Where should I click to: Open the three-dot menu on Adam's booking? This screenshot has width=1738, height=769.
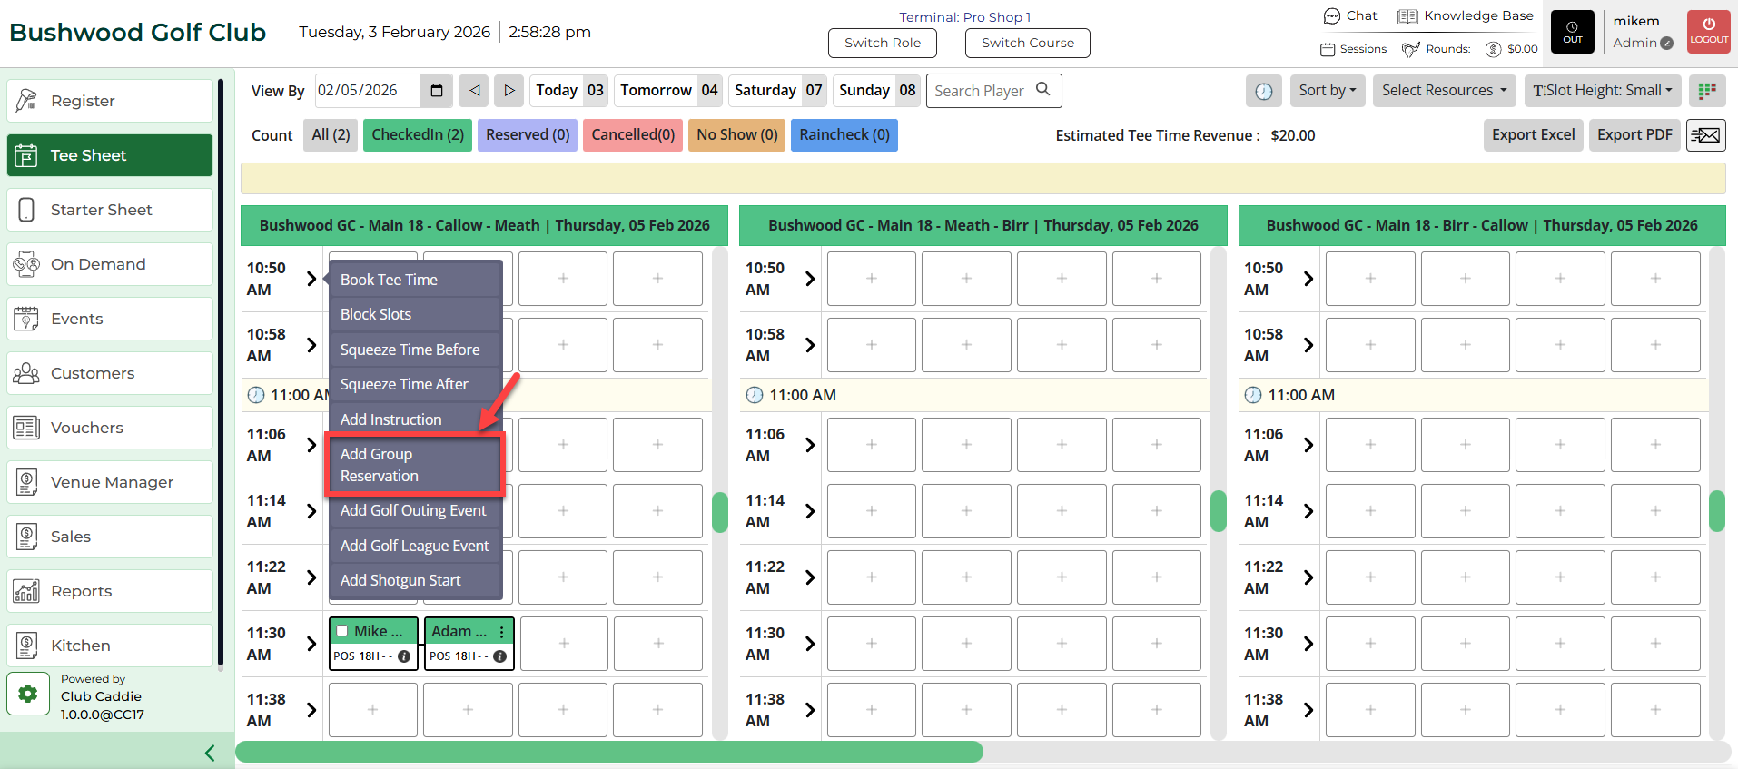[x=502, y=632]
